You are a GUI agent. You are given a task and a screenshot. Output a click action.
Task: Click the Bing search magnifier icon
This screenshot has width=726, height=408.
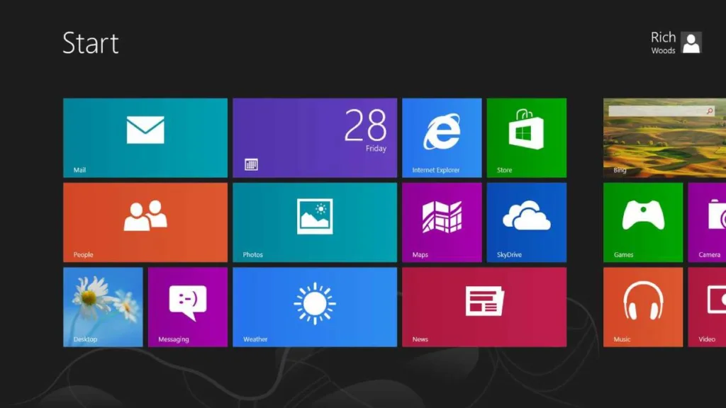coord(709,111)
